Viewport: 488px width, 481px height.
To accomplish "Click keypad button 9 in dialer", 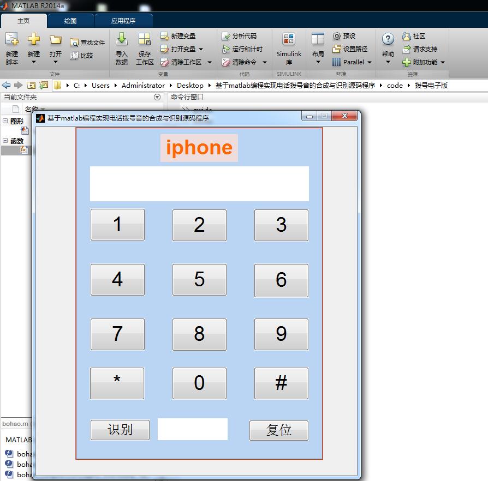I will pyautogui.click(x=281, y=334).
